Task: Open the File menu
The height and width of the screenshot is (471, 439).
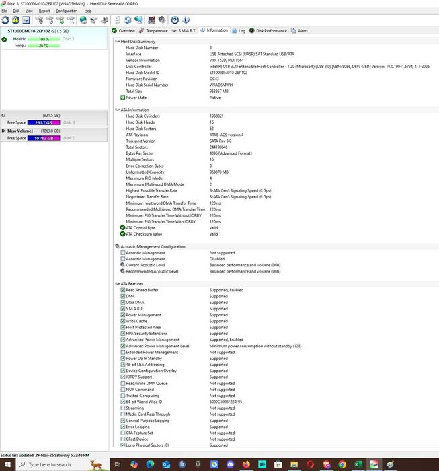Action: [x=4, y=11]
